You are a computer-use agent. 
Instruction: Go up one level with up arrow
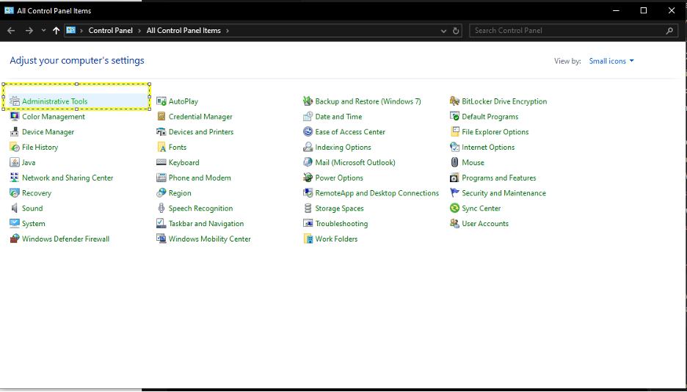[56, 31]
